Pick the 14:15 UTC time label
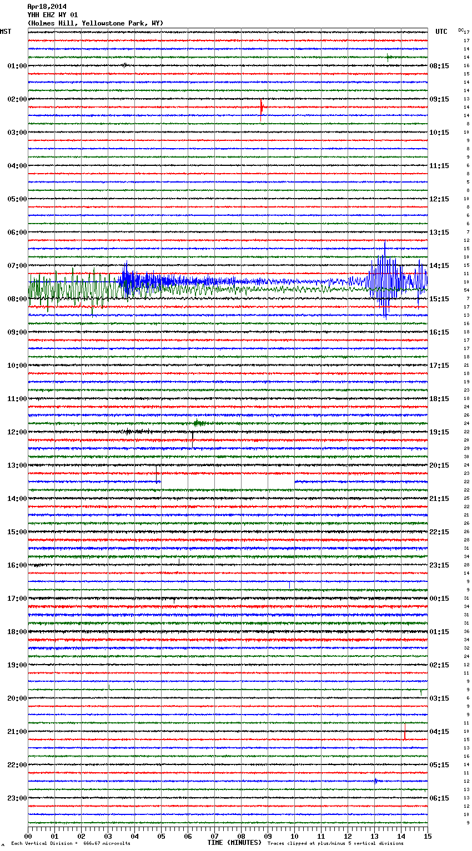 tap(439, 266)
